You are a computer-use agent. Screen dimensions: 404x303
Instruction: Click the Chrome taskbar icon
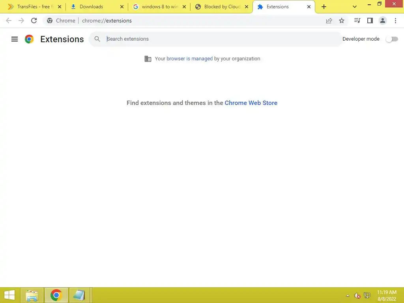56,295
